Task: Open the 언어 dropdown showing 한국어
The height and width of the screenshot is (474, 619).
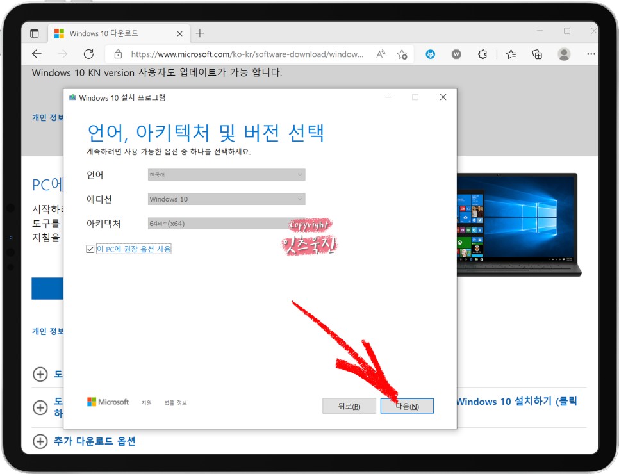Action: pos(226,174)
